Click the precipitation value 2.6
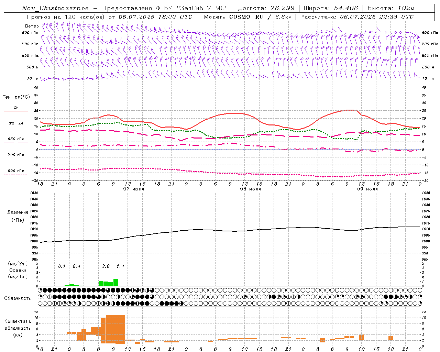Image resolution: width=440 pixels, height=352 pixels. pyautogui.click(x=106, y=266)
